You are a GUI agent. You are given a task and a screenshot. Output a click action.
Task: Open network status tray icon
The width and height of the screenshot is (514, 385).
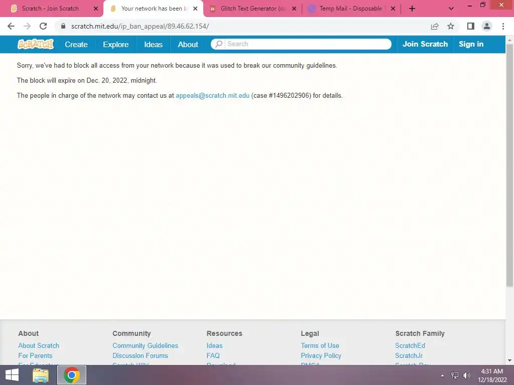coord(455,375)
